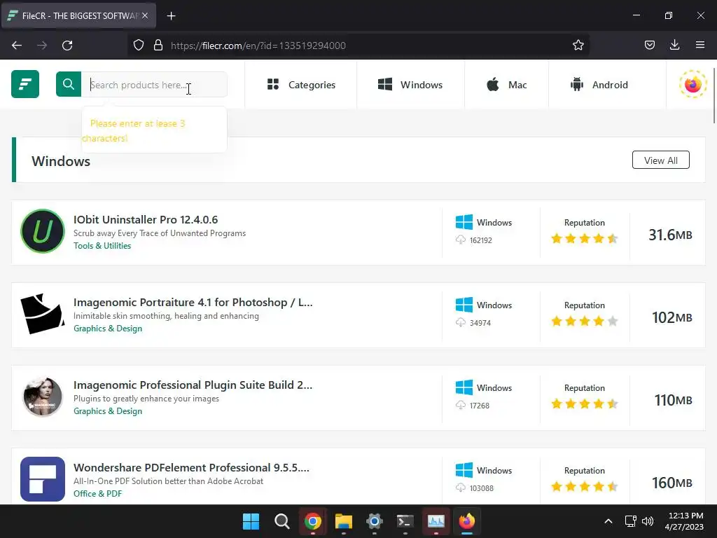717x538 pixels.
Task: Click the 31.6MB size text
Action: [670, 235]
